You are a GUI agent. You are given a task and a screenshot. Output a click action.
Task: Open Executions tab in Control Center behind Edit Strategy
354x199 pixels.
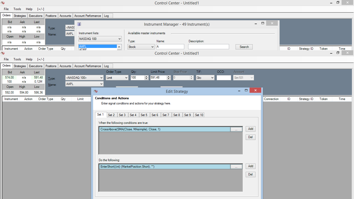[36, 66]
